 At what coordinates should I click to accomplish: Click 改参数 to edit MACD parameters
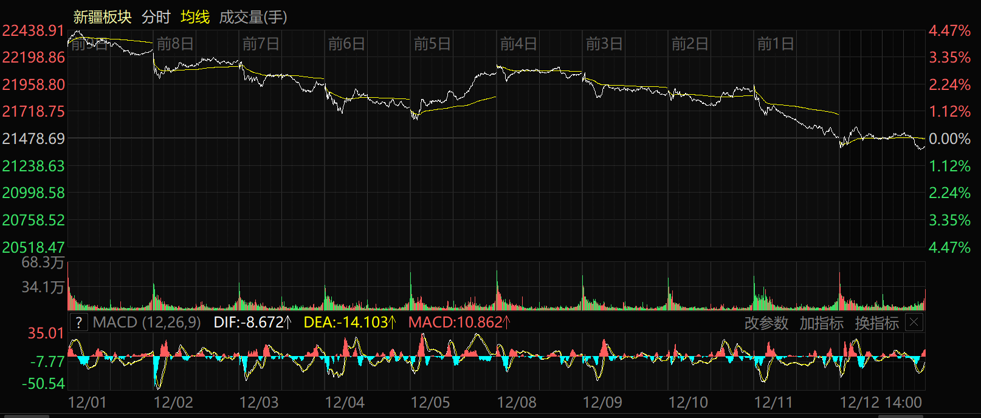coord(766,323)
